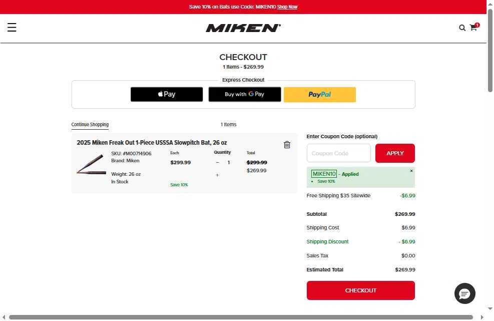The width and height of the screenshot is (494, 321).
Task: Click the Shipping Cost $6.99 amount
Action: 408,228
